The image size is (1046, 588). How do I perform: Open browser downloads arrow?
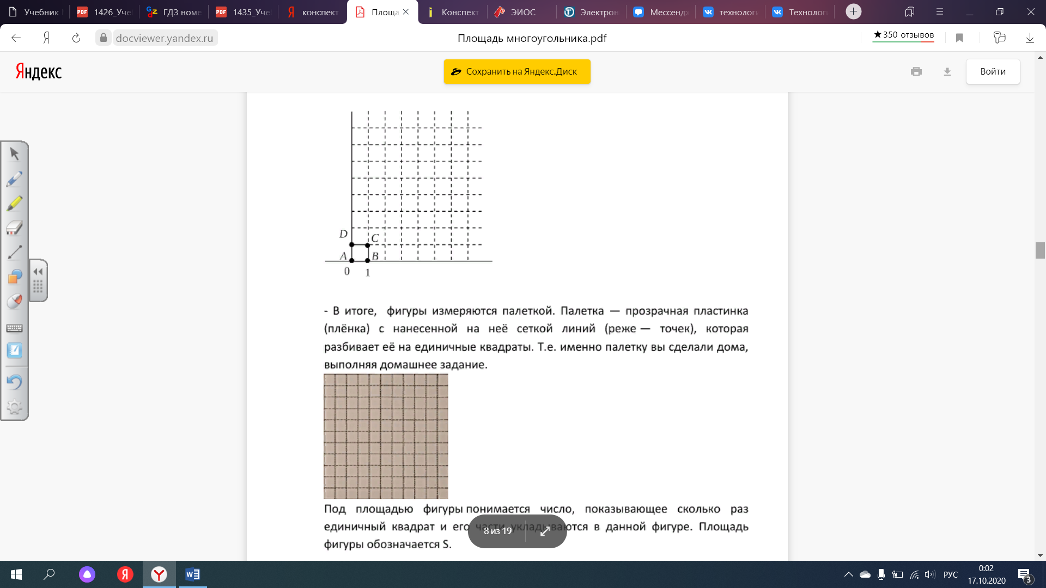[x=1030, y=38]
